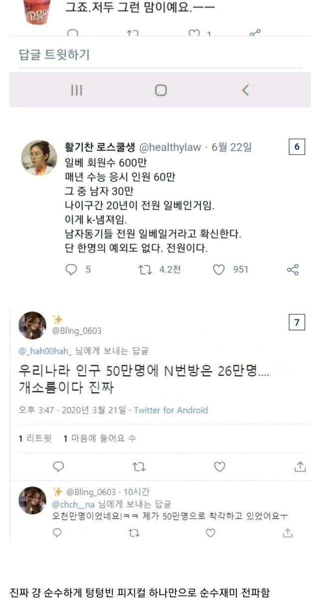Open the @healthylaw profile handle
This screenshot has width=319, height=614.
click(169, 147)
